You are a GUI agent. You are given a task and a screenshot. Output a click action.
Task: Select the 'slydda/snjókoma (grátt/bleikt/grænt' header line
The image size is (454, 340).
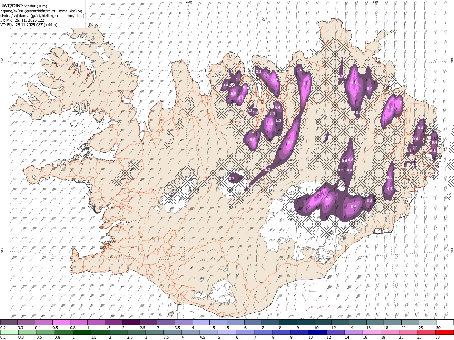coord(42,16)
